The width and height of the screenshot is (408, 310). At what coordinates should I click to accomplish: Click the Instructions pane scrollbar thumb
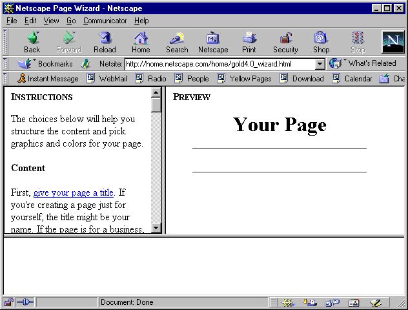click(x=156, y=105)
